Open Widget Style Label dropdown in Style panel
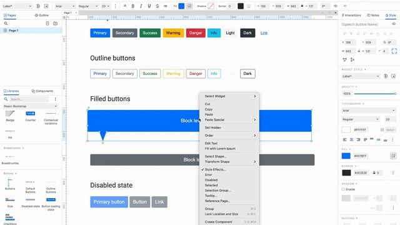 (x=361, y=76)
